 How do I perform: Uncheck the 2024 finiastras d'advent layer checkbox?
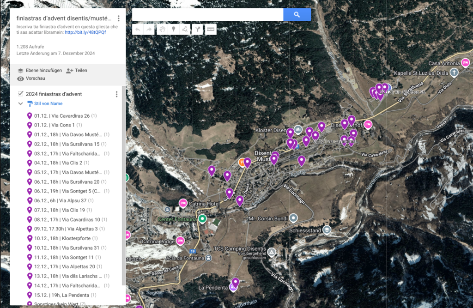20,94
